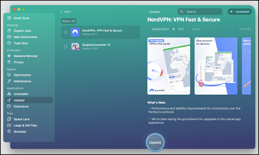Open the Assistant panel
Image resolution: width=259 pixels, height=155 pixels.
click(240, 12)
